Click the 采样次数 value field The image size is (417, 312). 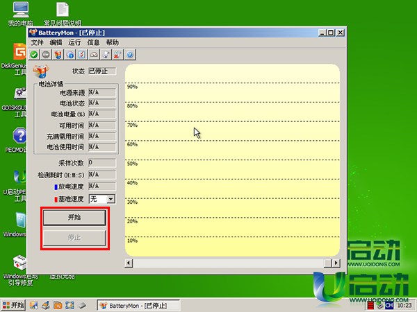102,163
